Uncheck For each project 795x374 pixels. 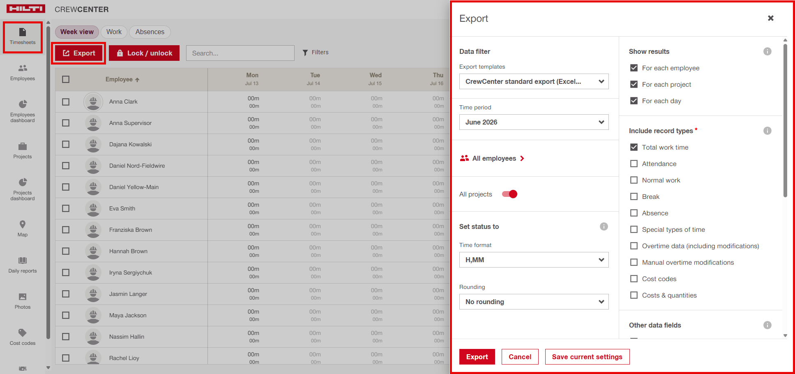(x=634, y=84)
